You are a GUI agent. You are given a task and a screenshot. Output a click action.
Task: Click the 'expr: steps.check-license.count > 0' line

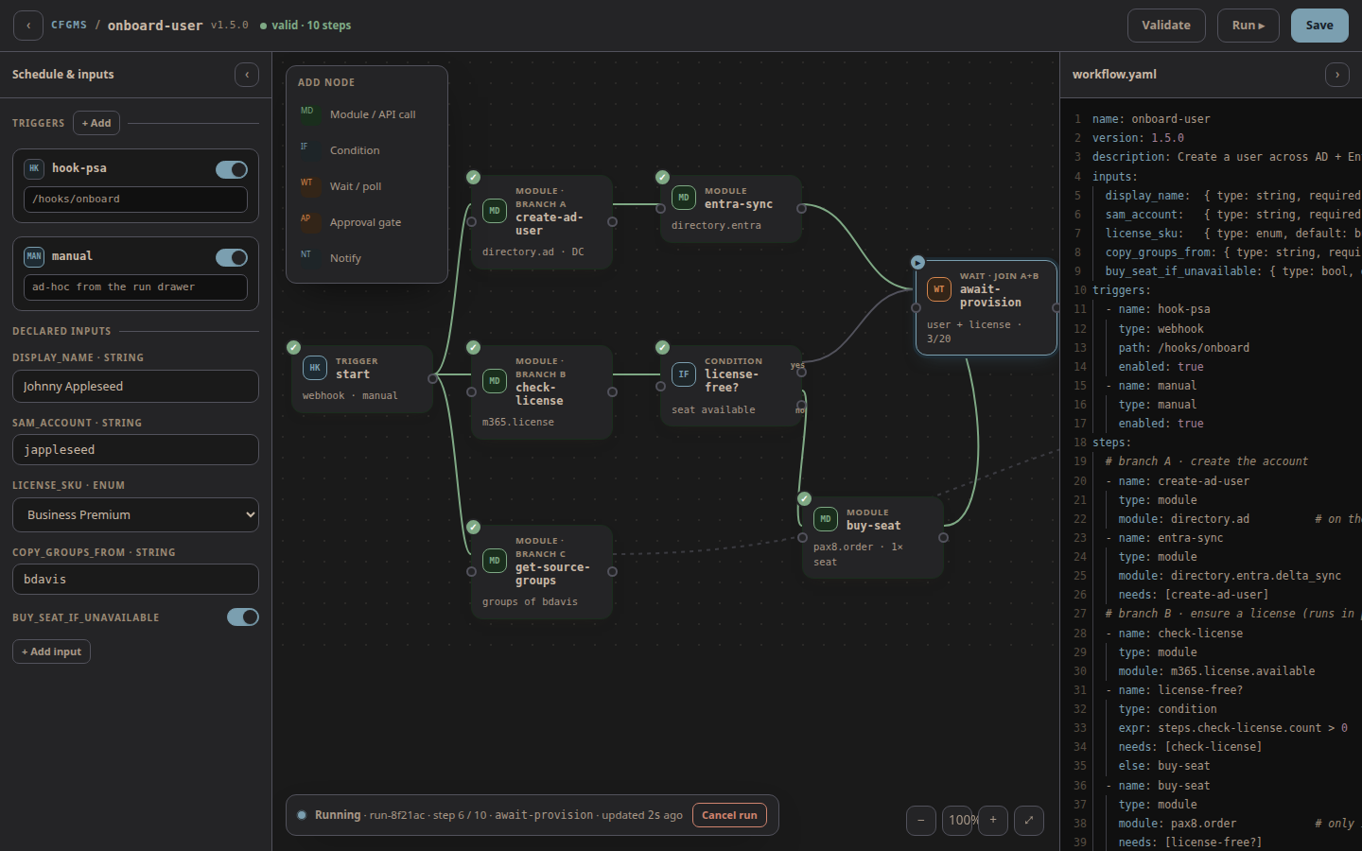tap(1233, 728)
